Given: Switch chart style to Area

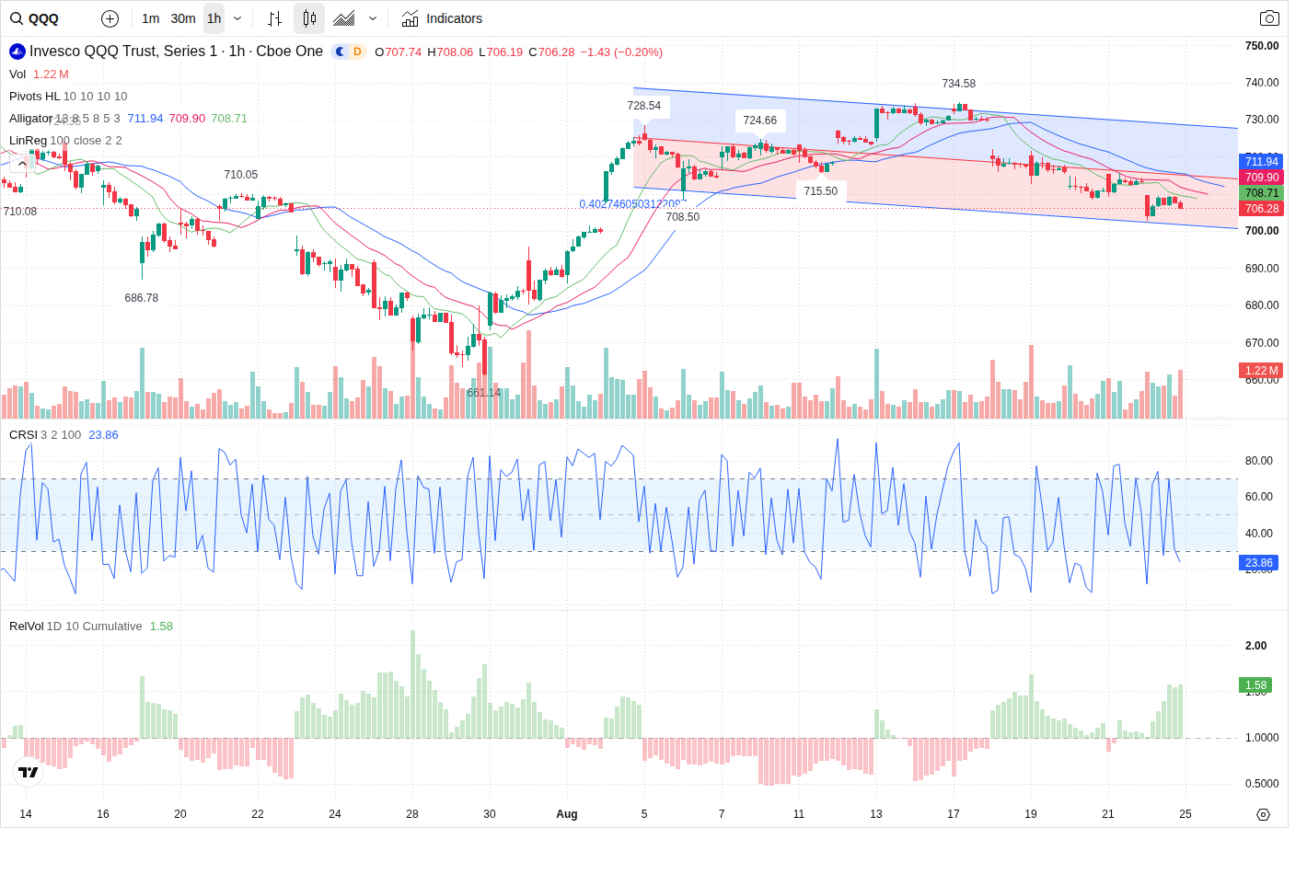Looking at the screenshot, I should (x=344, y=18).
